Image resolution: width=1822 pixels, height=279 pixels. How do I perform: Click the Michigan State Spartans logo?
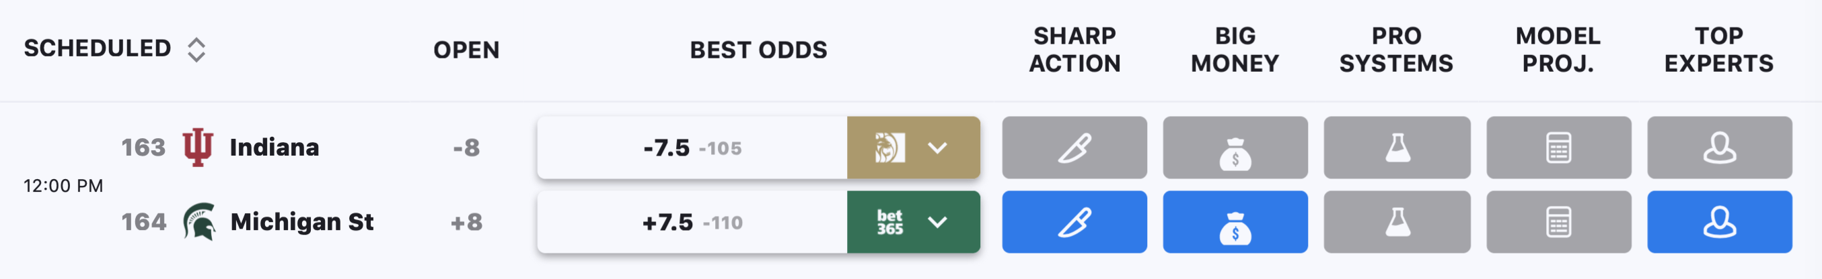tap(199, 222)
